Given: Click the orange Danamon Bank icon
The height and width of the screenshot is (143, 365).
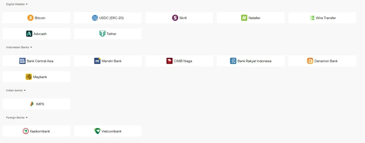Looking at the screenshot, I should [x=310, y=61].
